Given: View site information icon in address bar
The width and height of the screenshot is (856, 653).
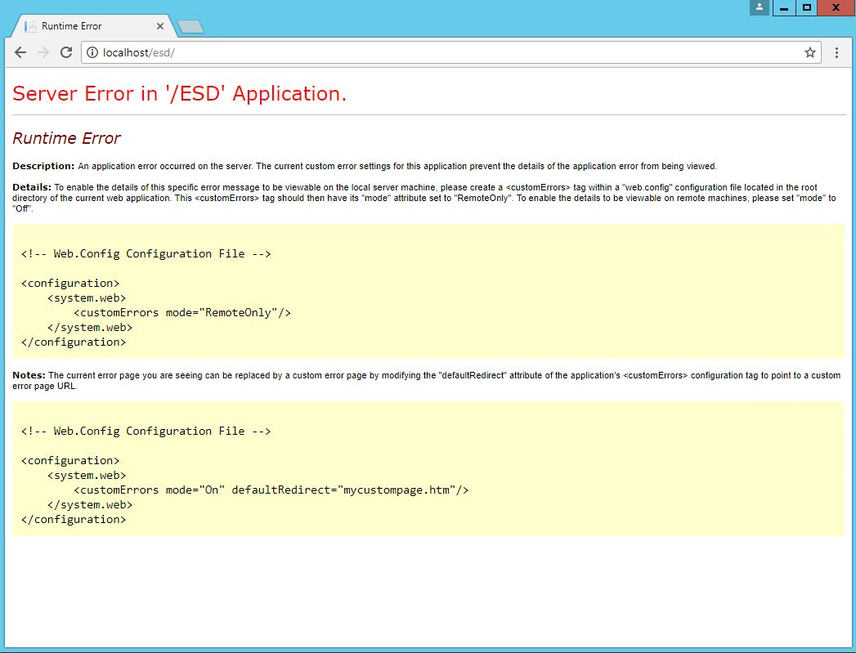Looking at the screenshot, I should click(x=92, y=52).
